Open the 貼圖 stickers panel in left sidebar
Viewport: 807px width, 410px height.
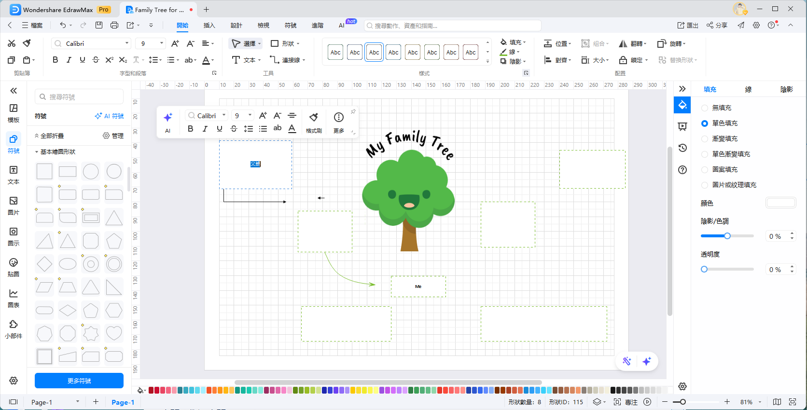tap(14, 267)
